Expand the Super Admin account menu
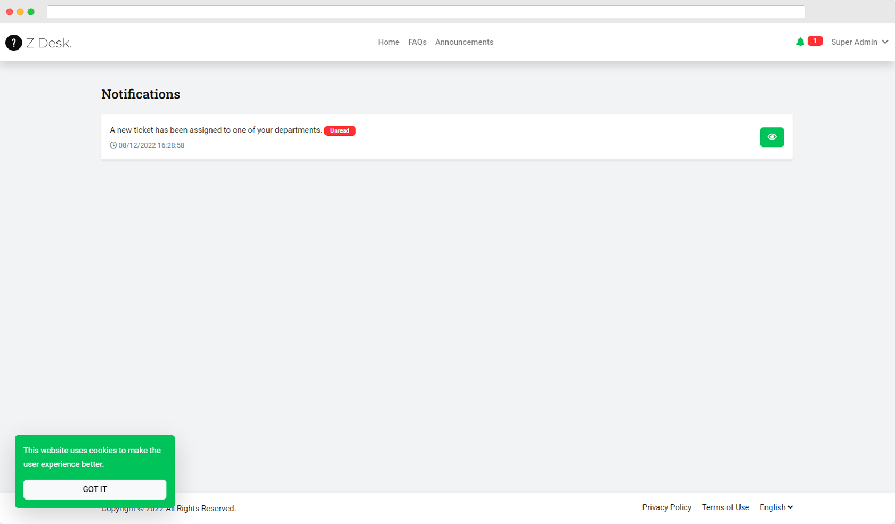Screen dimensions: 895x524 click(x=853, y=42)
